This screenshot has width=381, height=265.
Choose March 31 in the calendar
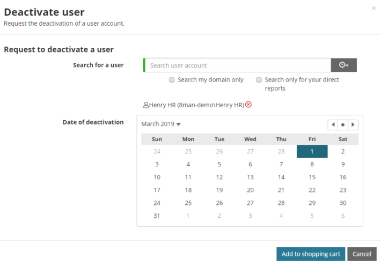point(157,216)
